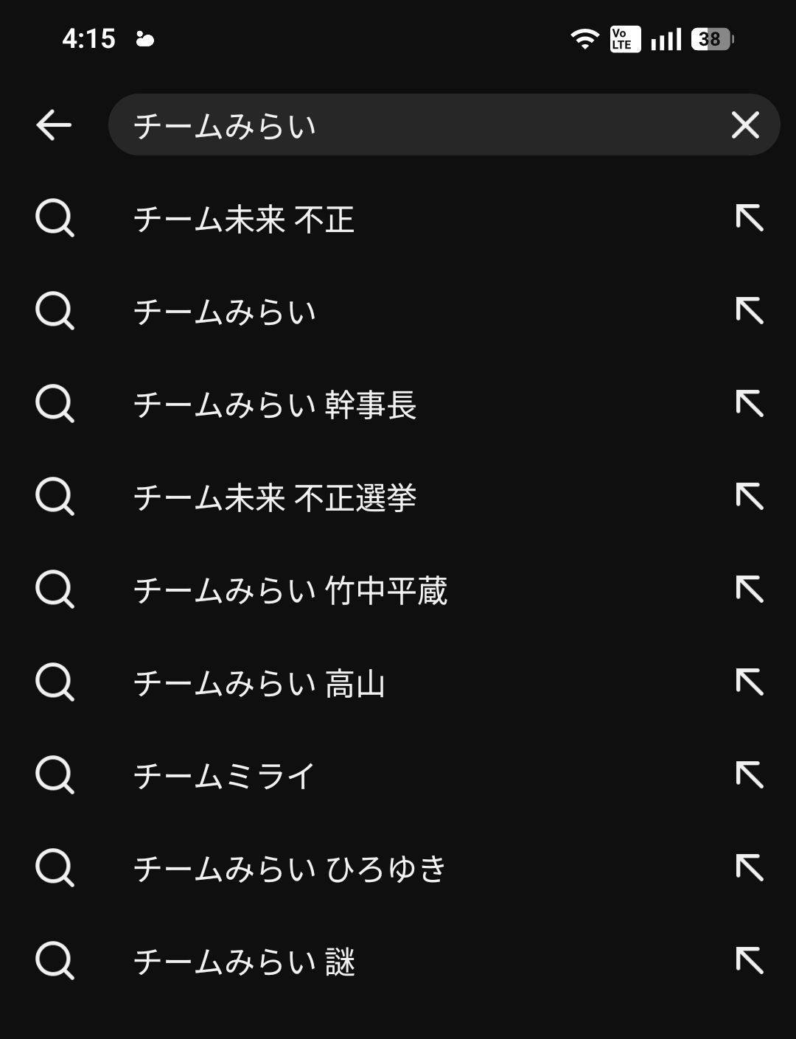Tap the back arrow icon
Image resolution: width=796 pixels, height=1039 pixels.
coord(54,125)
